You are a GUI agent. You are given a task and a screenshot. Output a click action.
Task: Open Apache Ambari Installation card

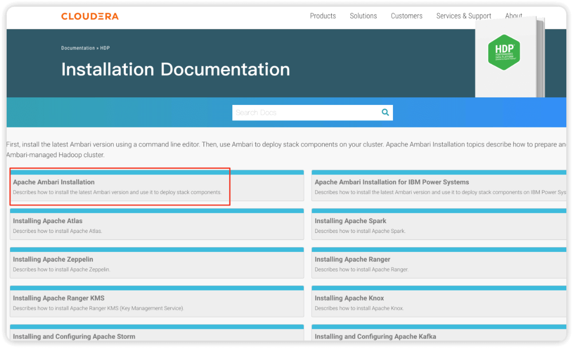coord(157,186)
